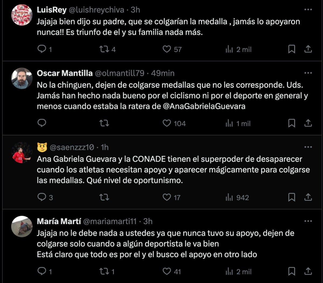Open @saenzzz10 tweet timestamp 1h
This screenshot has height=283, width=323.
(x=104, y=147)
